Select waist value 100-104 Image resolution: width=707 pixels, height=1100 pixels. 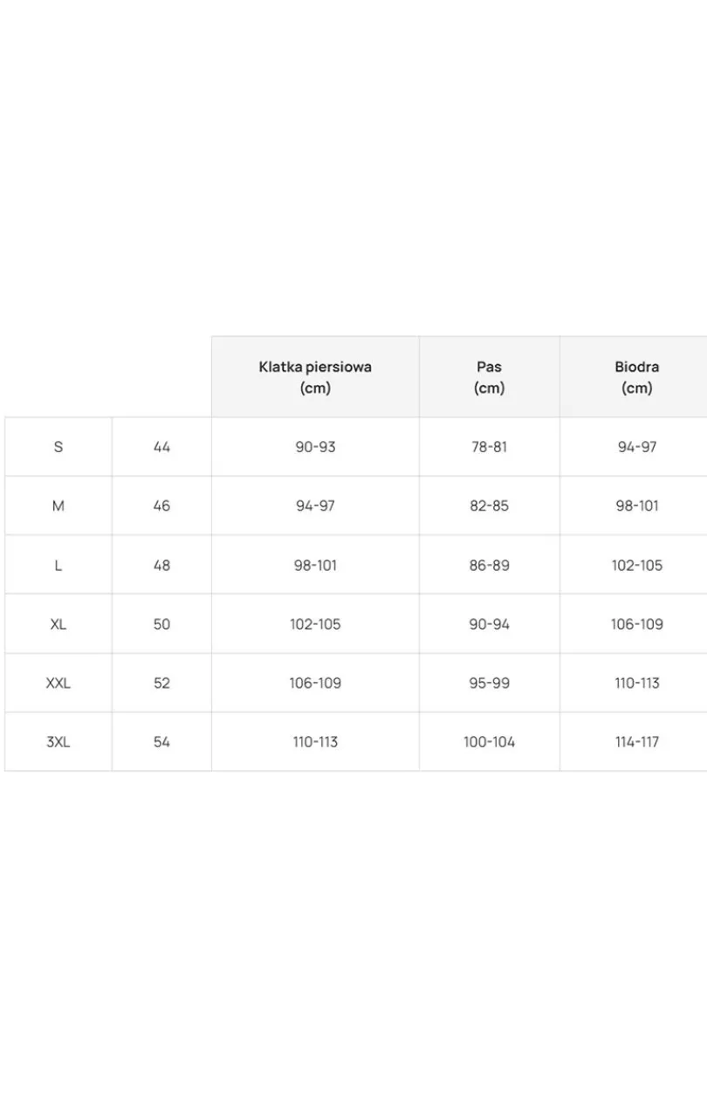coord(490,742)
